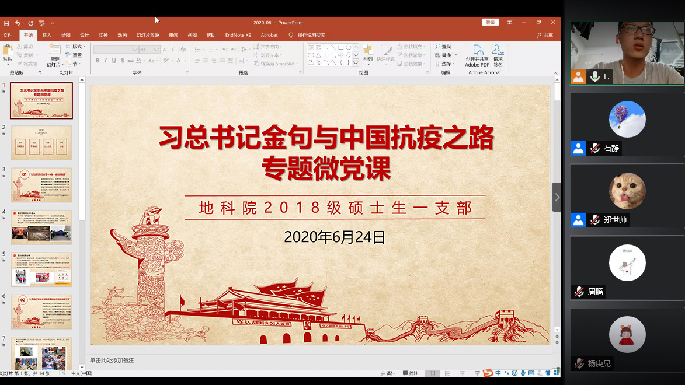Click the Sign in button in title bar
This screenshot has width=685, height=385.
490,23
